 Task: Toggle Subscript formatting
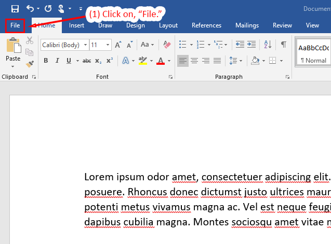tap(98, 61)
